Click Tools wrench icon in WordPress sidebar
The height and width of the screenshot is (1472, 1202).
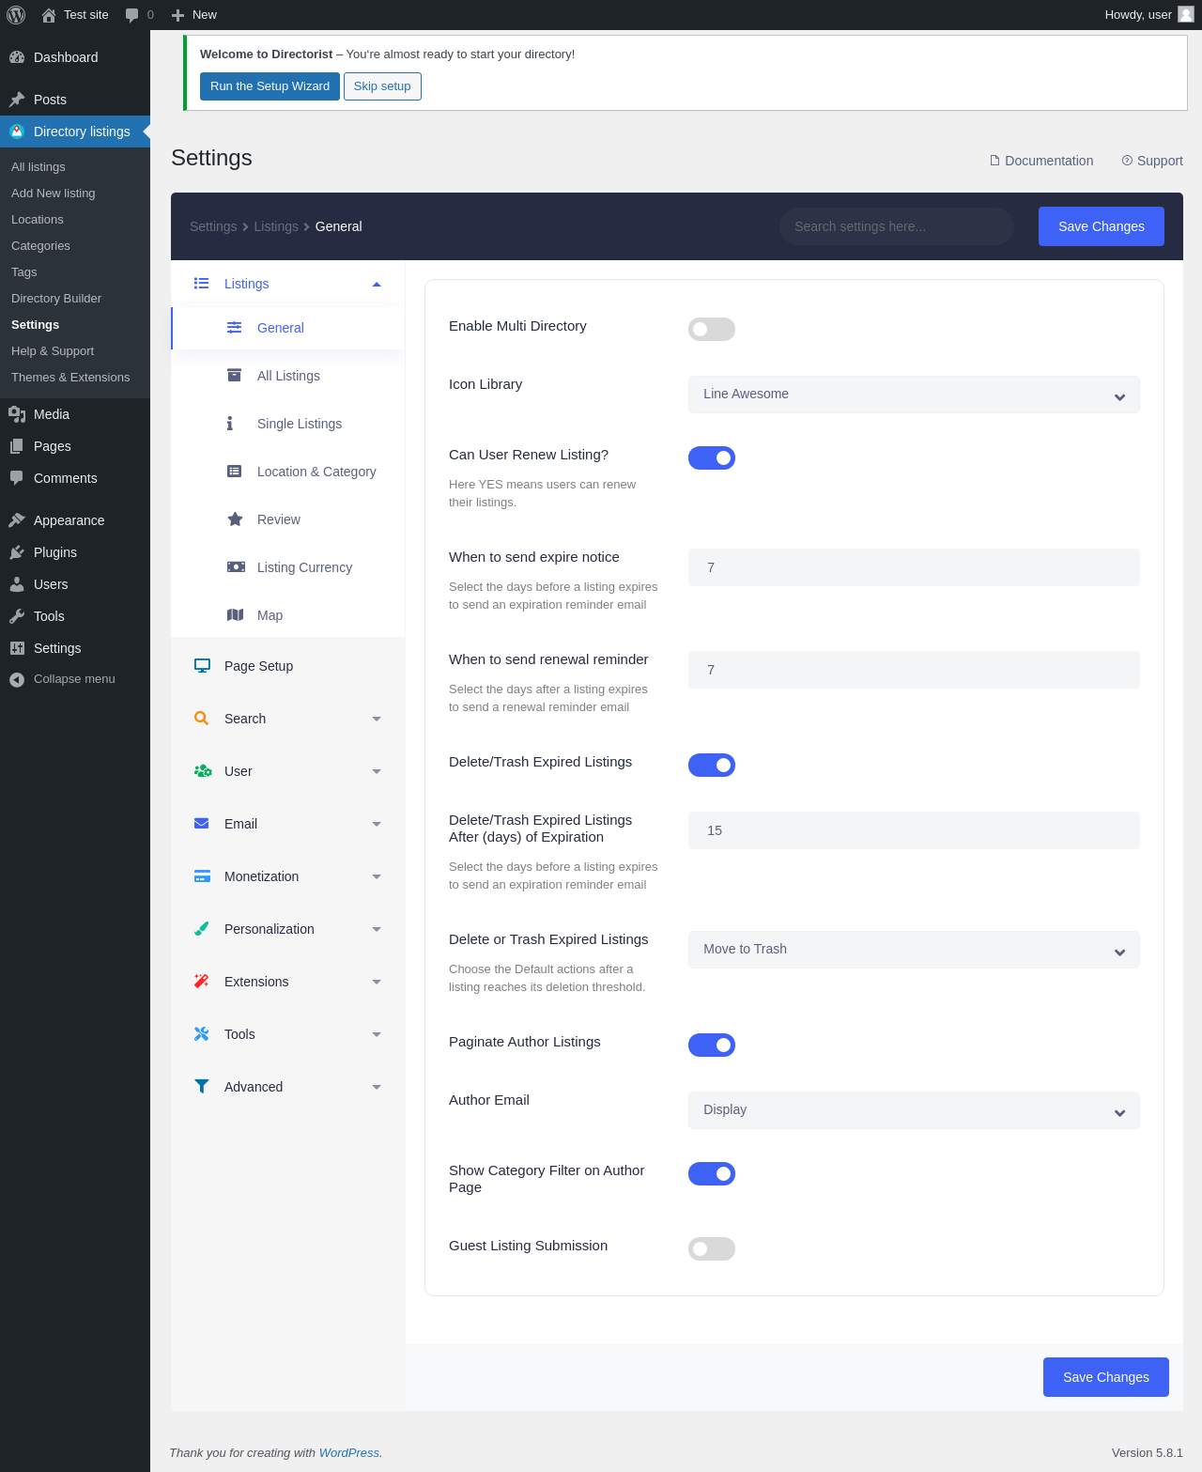point(17,616)
